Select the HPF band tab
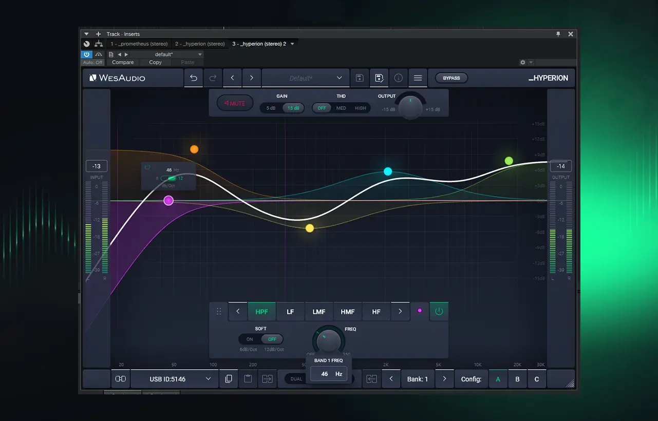 pos(262,311)
